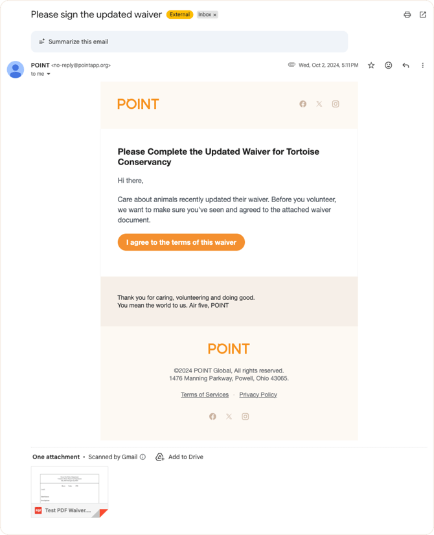Open Facebook icon in the email header
Screen dimensions: 434x535
click(303, 104)
